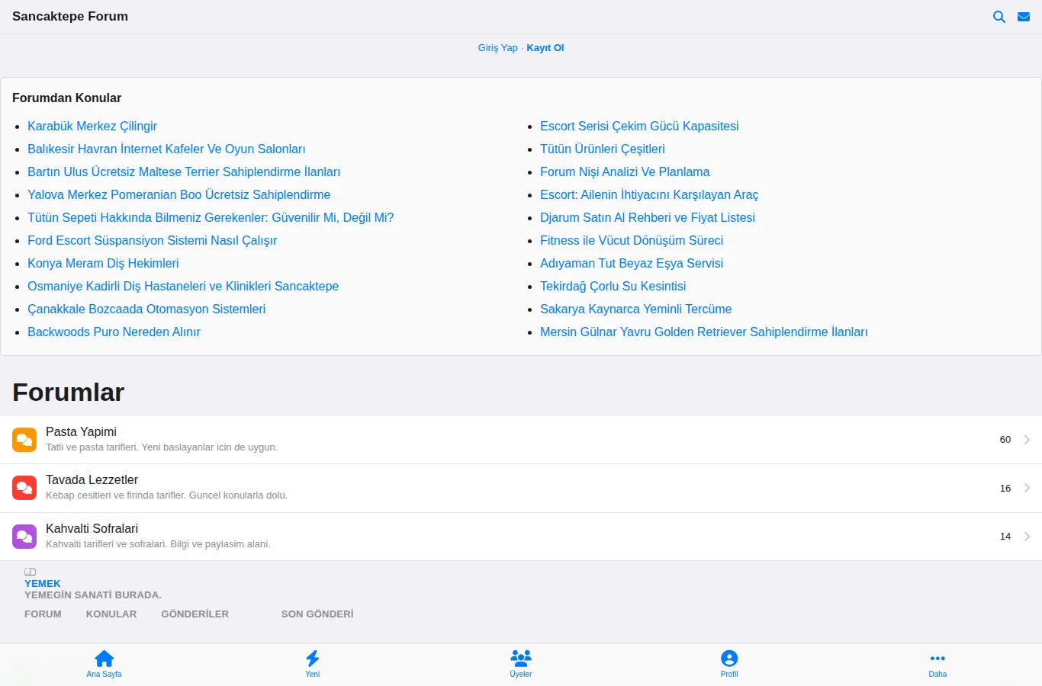Open Karabük Merkez Çilingir topic
The width and height of the screenshot is (1042, 686).
[x=92, y=126]
